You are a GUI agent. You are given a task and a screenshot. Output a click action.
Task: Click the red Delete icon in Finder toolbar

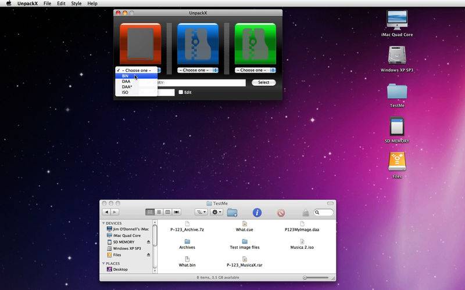point(281,213)
